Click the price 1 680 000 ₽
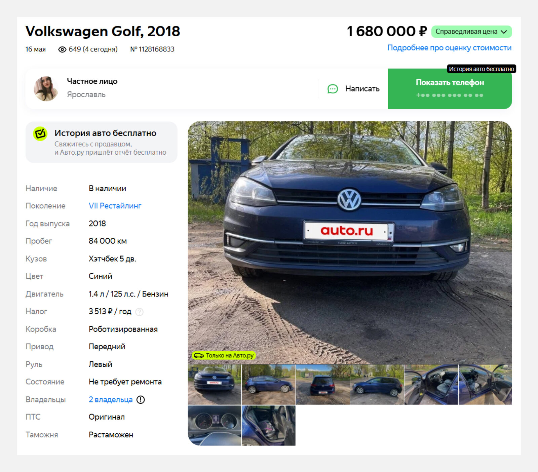This screenshot has width=538, height=472. (387, 32)
